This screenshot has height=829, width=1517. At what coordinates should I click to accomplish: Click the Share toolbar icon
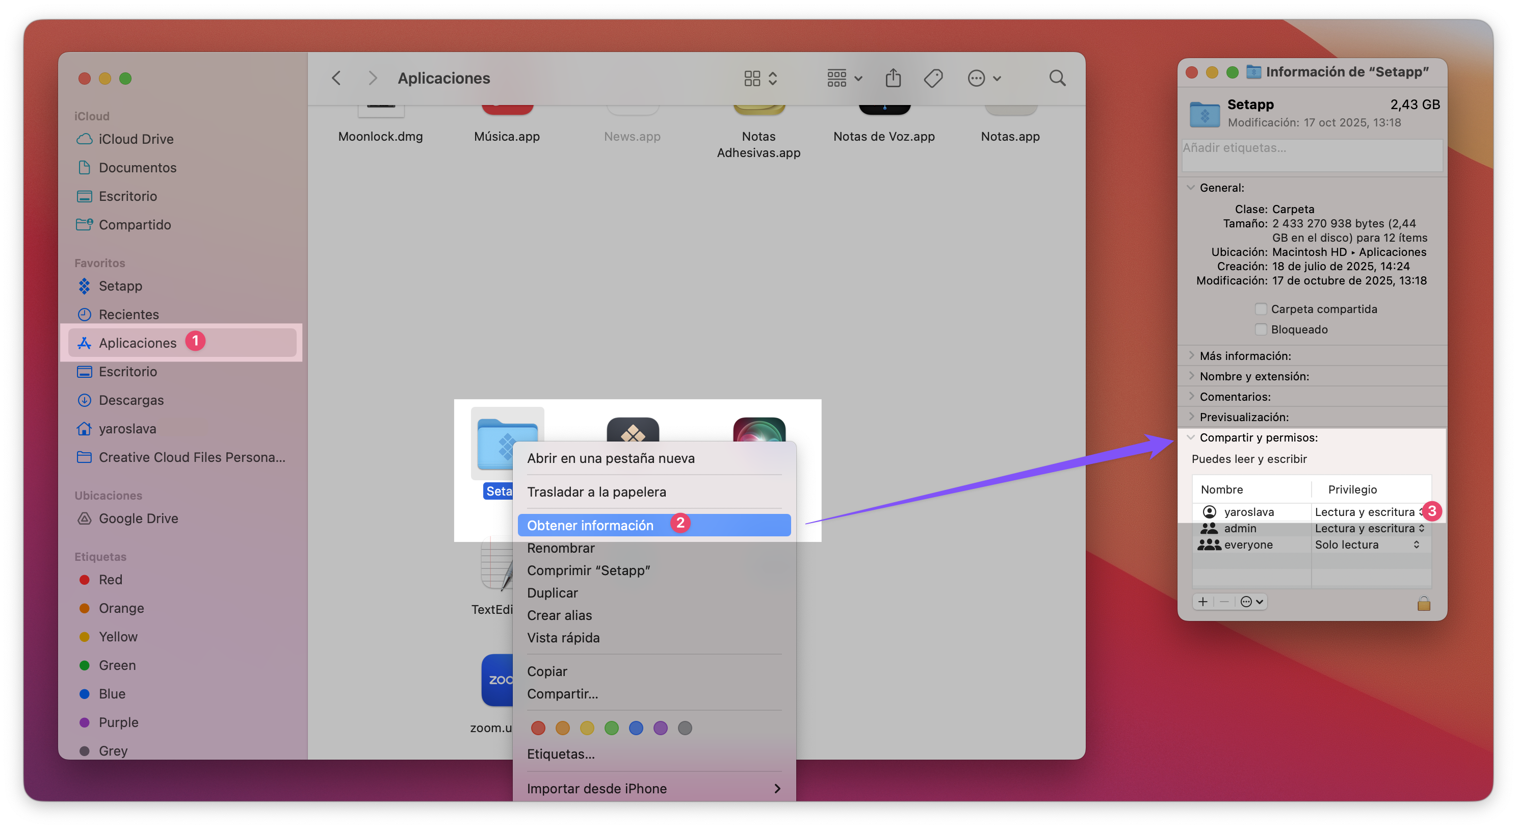point(893,78)
